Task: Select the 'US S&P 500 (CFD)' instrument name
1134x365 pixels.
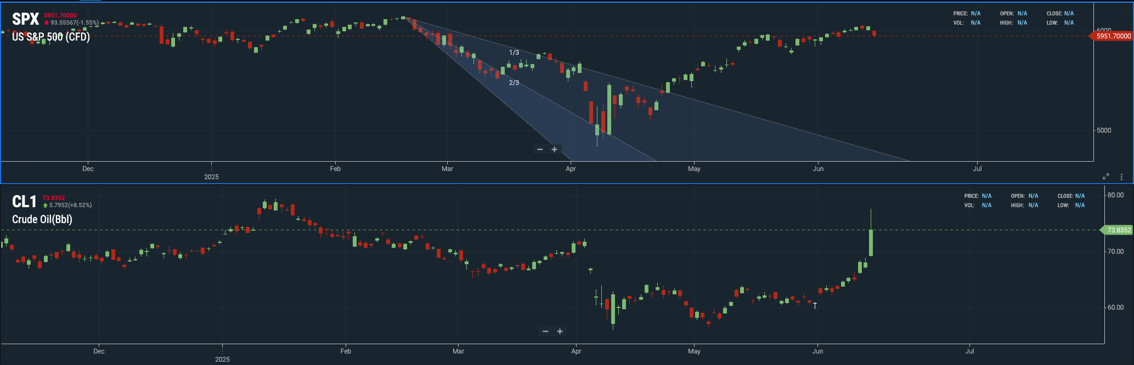Action: (x=51, y=37)
